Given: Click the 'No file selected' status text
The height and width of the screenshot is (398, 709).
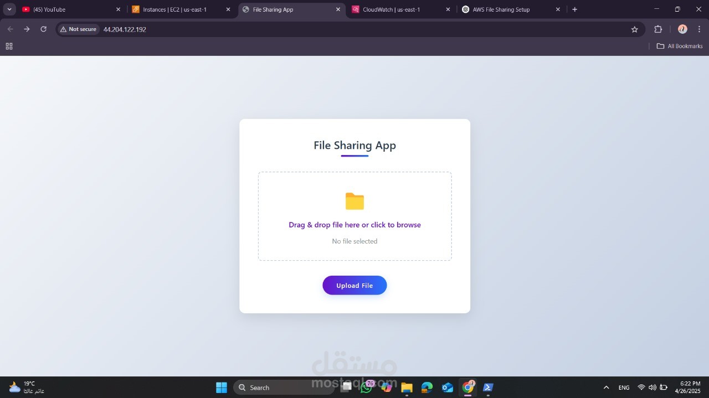Looking at the screenshot, I should pos(354,241).
